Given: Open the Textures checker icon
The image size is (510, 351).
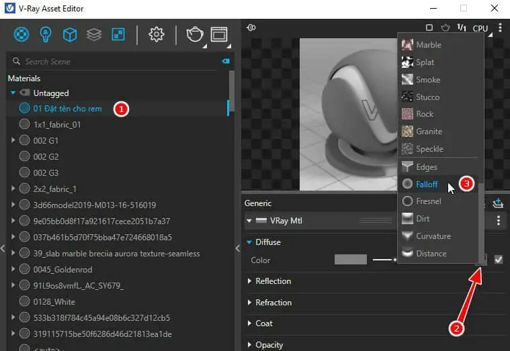Looking at the screenshot, I should pos(118,34).
